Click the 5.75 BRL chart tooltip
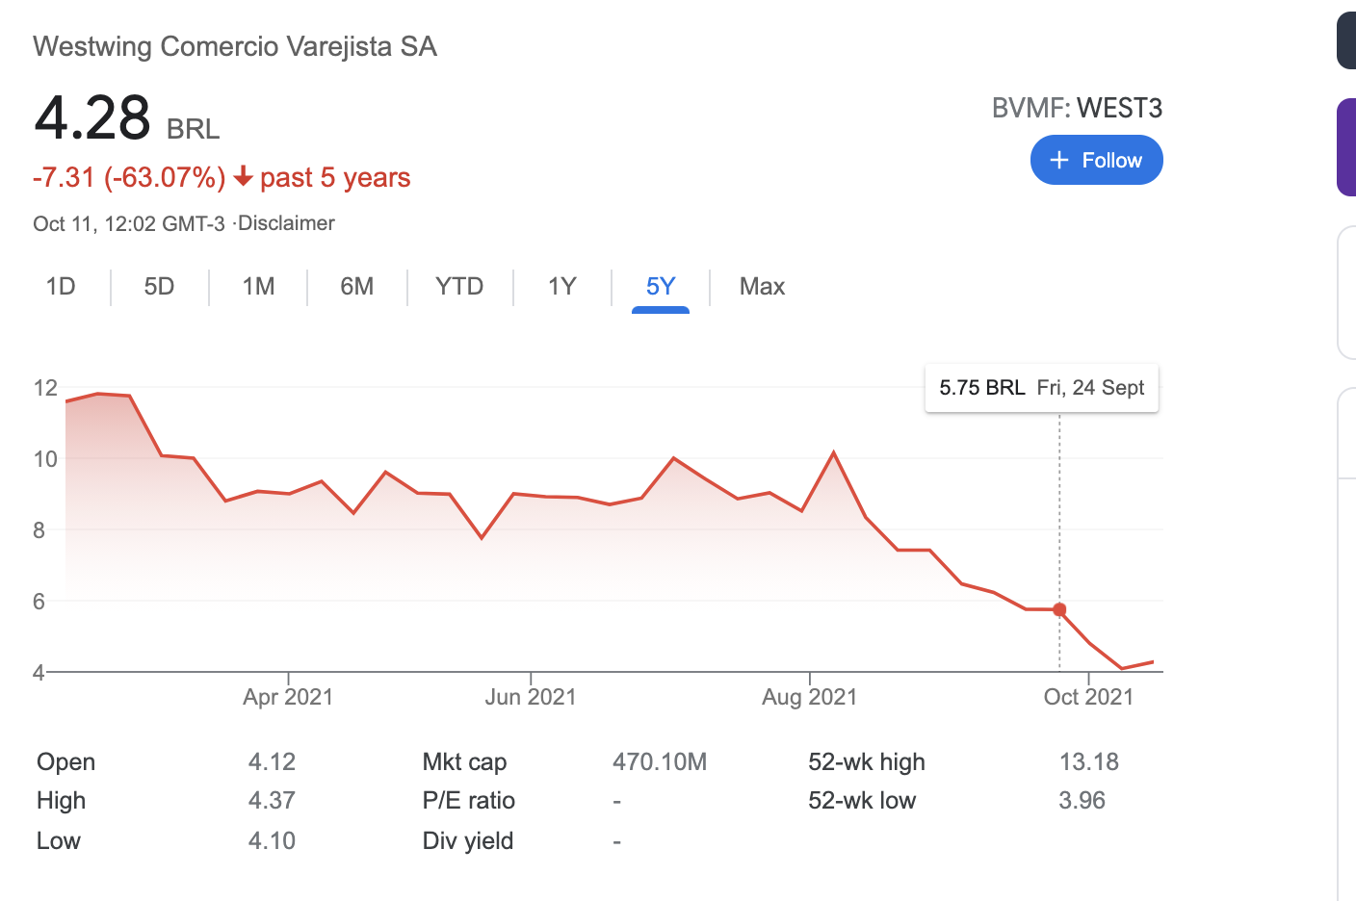This screenshot has width=1356, height=901. tap(1041, 388)
